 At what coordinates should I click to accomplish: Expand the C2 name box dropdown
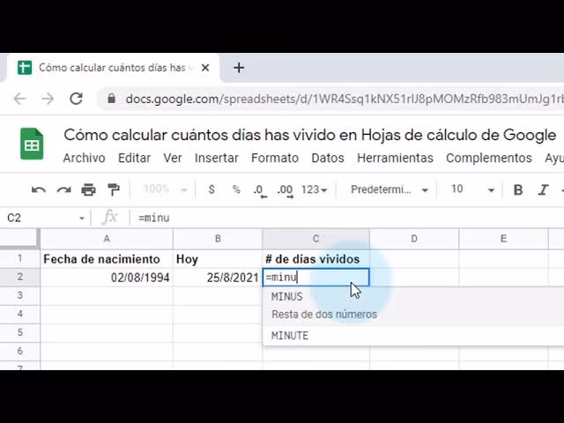click(82, 219)
